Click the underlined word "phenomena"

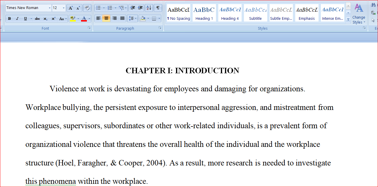pos(57,181)
